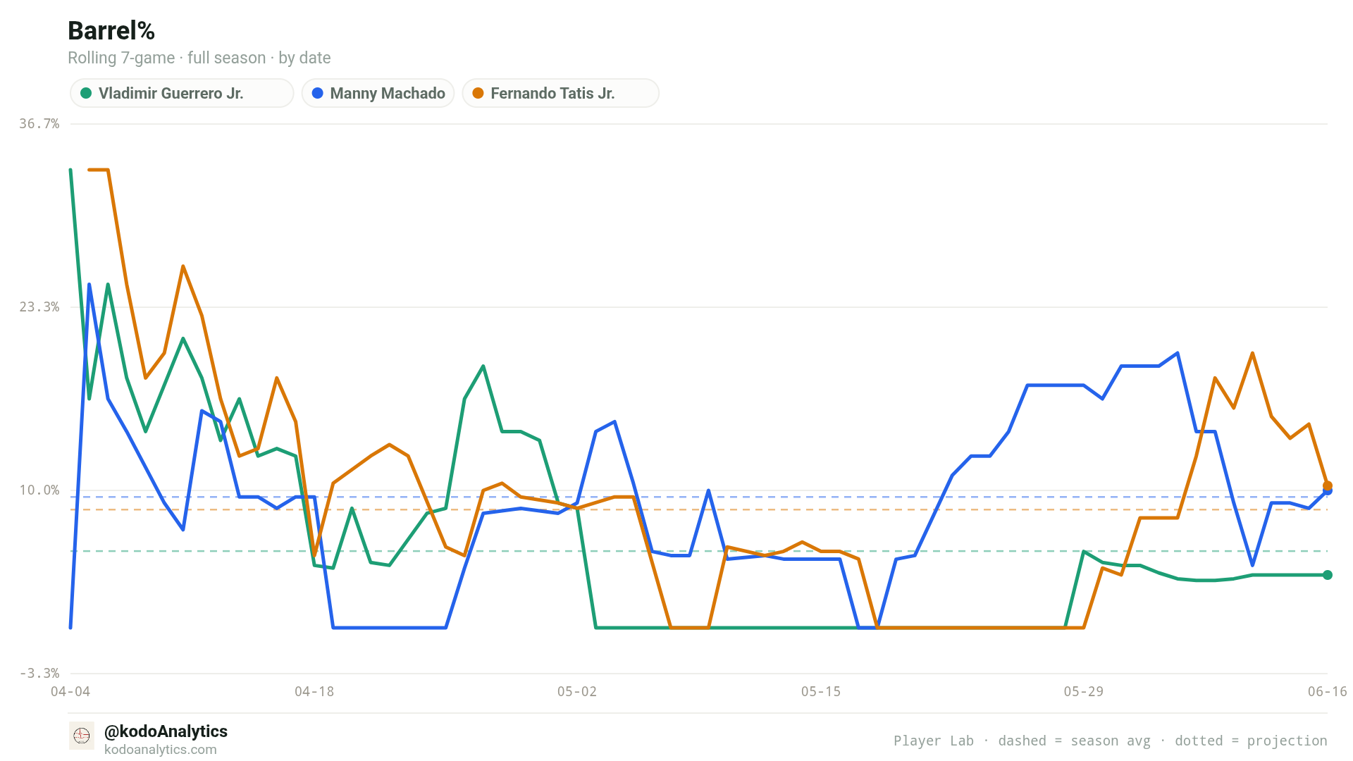Screen dimensions: 1353x761
Task: Click the 10.0% y-axis label
Action: coord(39,490)
